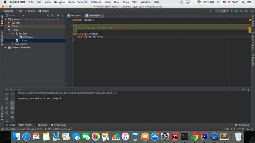Open the Refactor menu

coord(96,2)
